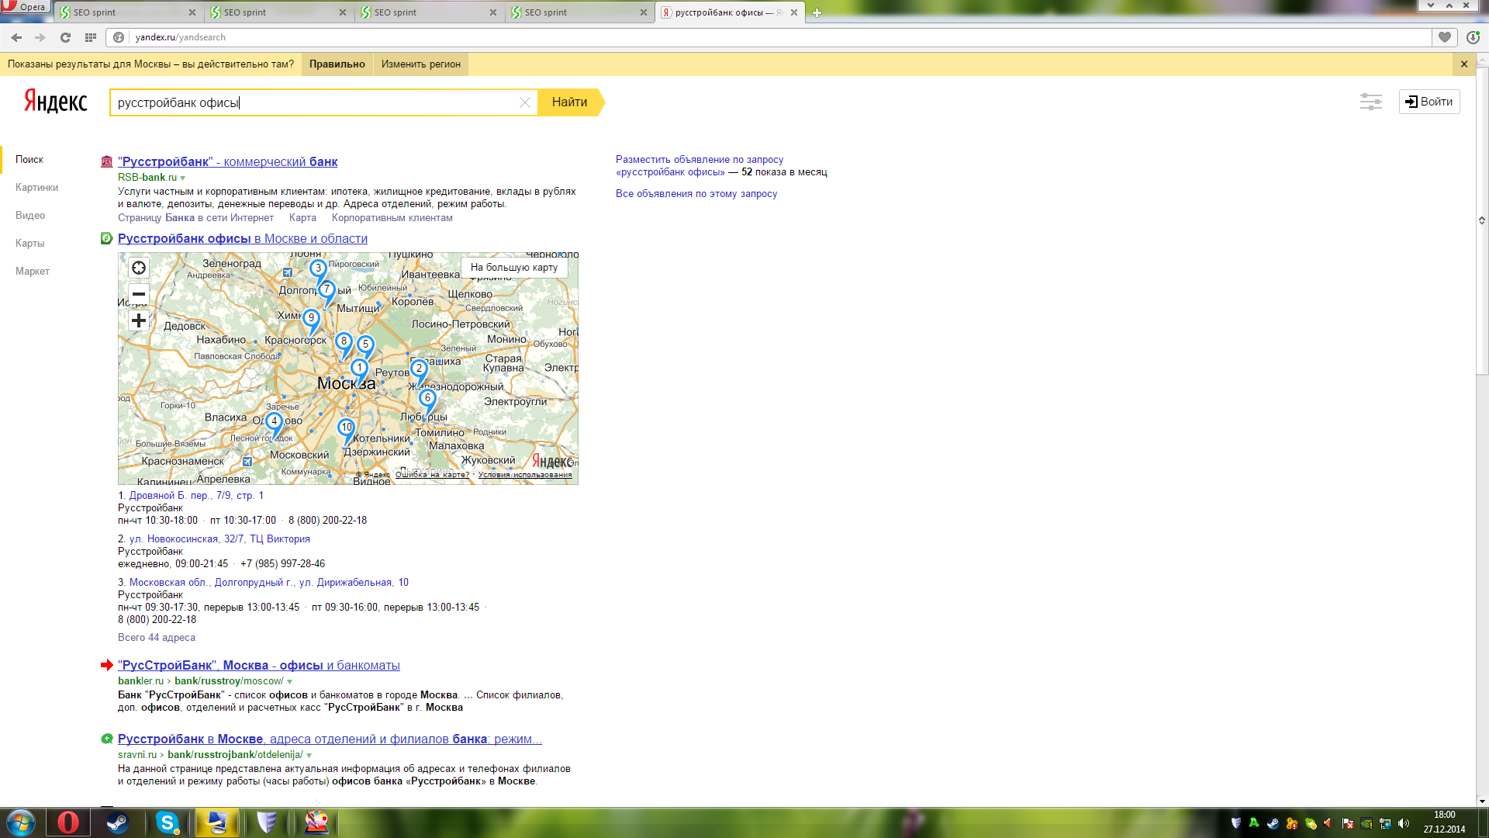Open Всего 44 адреса link

coord(157,638)
